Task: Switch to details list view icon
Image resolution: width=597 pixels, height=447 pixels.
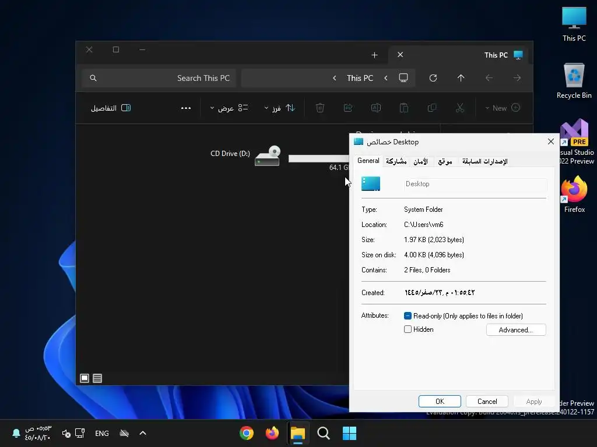Action: [97, 378]
